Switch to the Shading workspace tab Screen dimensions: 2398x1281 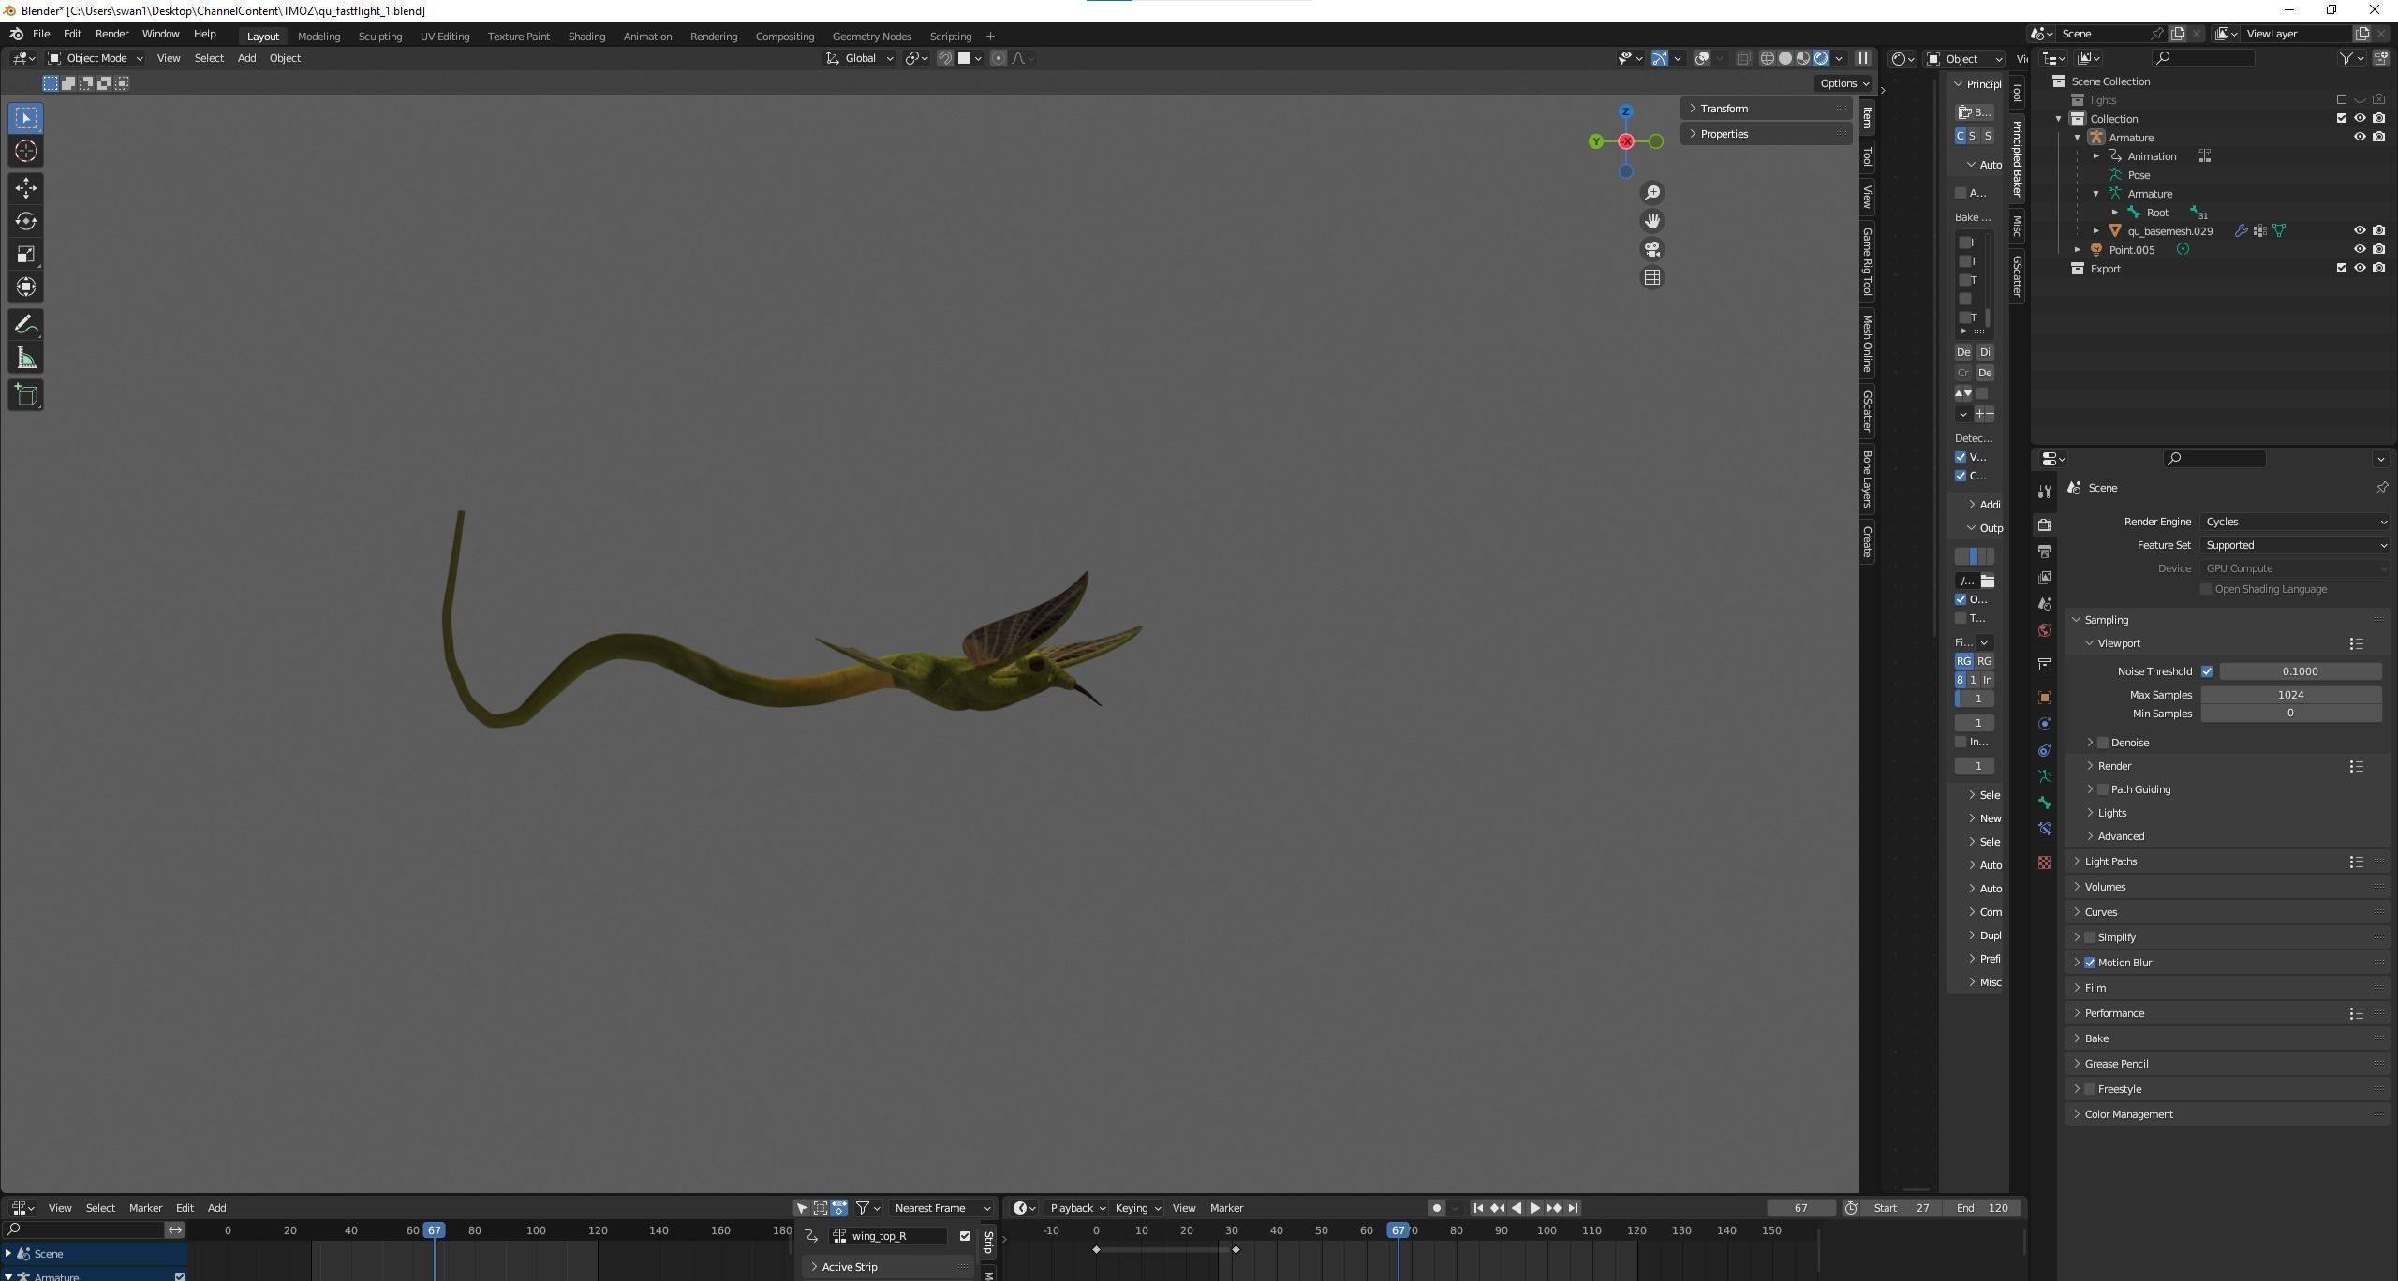coord(586,37)
